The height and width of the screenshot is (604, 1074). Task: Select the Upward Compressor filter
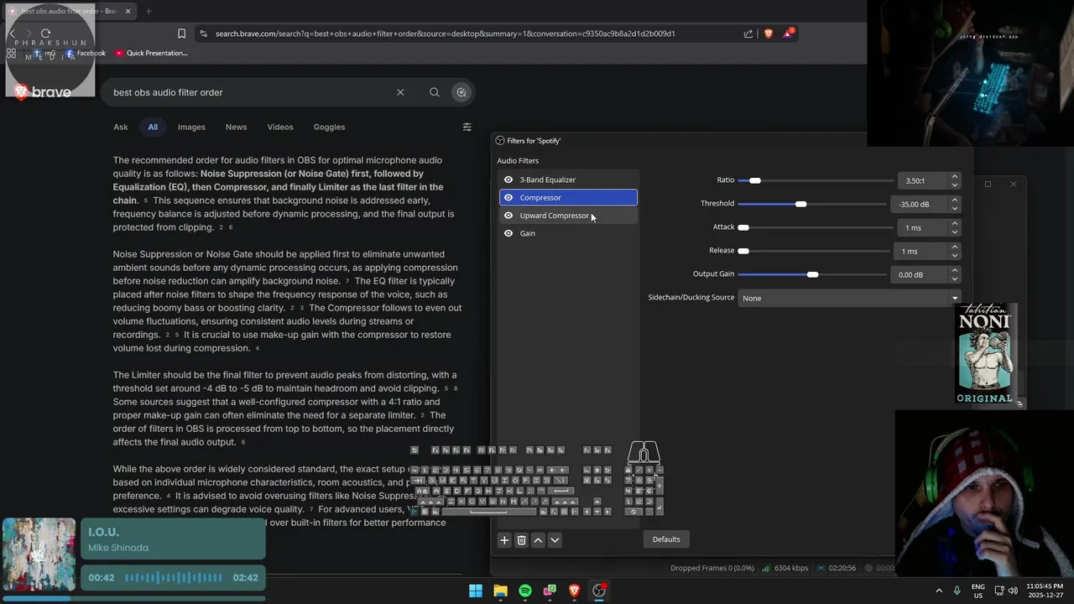568,216
